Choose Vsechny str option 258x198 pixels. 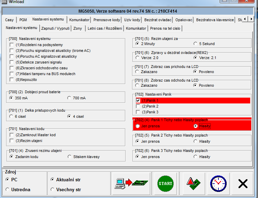[x=52, y=189]
